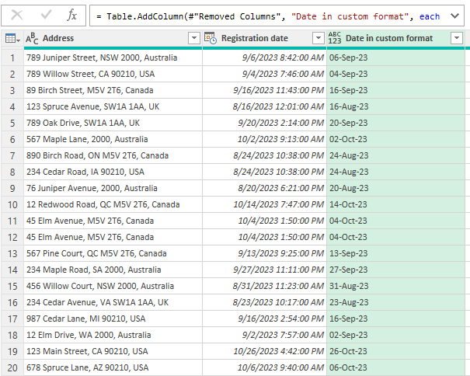Viewport: 470px width, 376px height.
Task: Click cell 789 Juniper Street, NSW 2000, Australia
Action: [113, 57]
